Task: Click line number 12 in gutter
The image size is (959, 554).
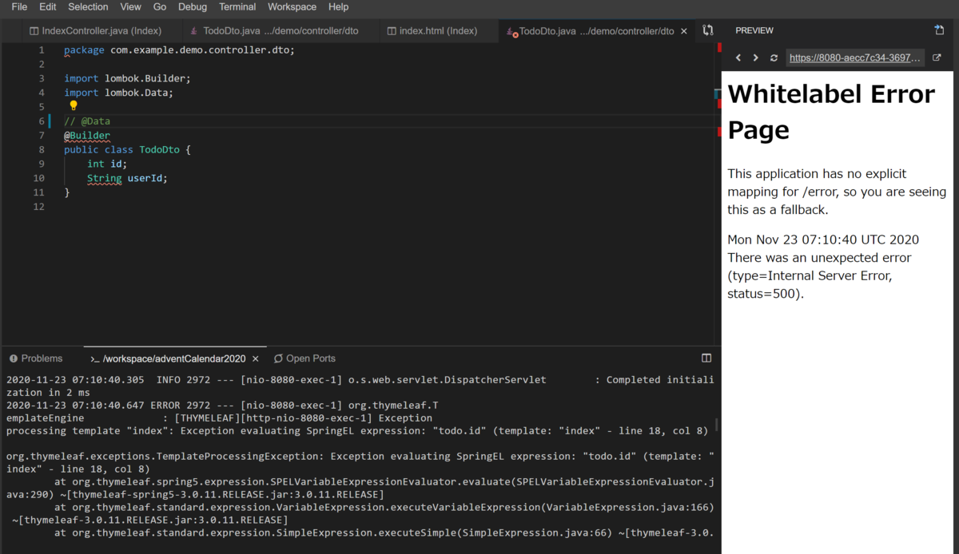Action: (x=39, y=208)
